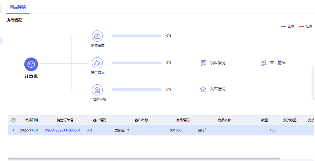Click the 领料情况 icon
Screen dimensions: 315x161
tap(203, 63)
